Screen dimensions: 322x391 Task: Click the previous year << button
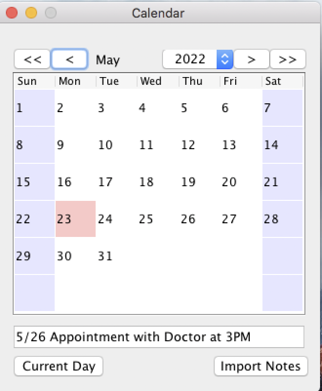click(x=32, y=59)
